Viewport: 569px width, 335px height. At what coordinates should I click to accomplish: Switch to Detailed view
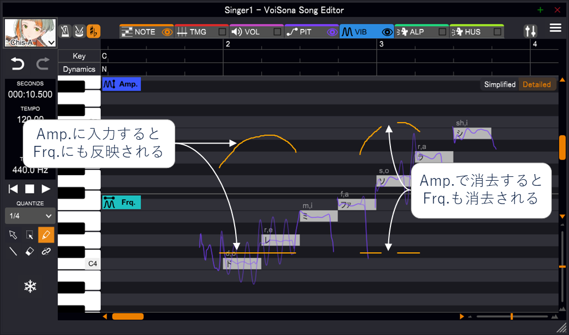click(537, 84)
